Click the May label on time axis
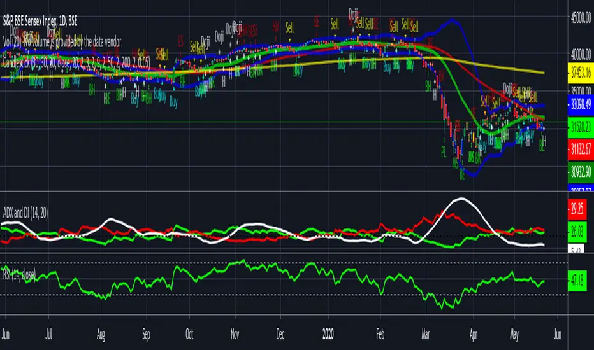This screenshot has width=594, height=350. [x=514, y=335]
